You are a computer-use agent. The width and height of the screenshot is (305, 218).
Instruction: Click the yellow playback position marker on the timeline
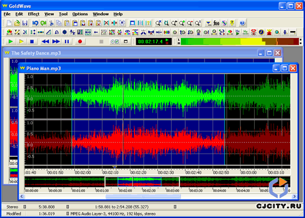click(x=115, y=167)
